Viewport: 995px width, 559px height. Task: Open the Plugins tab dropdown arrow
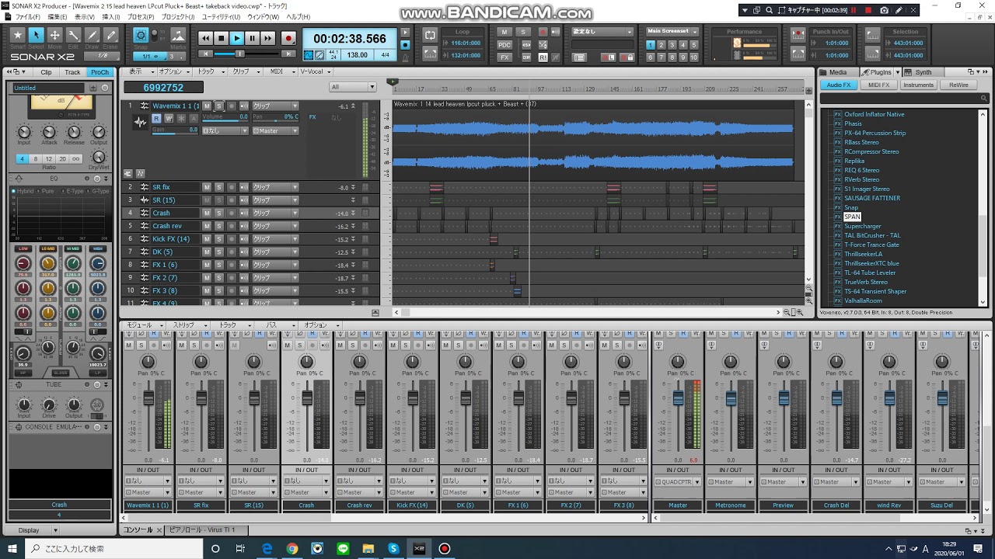click(897, 72)
